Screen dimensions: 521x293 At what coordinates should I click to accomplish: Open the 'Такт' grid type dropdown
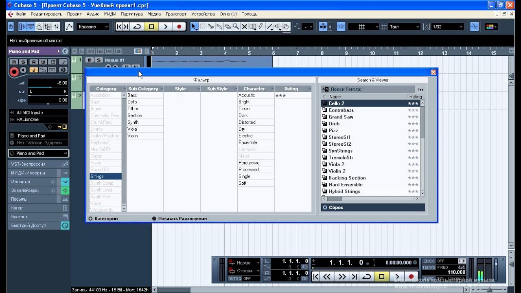(405, 27)
